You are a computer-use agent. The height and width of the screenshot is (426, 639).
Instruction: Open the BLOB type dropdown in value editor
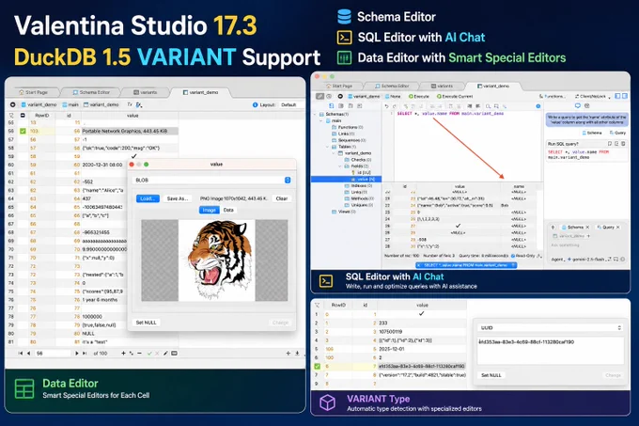[212, 181]
